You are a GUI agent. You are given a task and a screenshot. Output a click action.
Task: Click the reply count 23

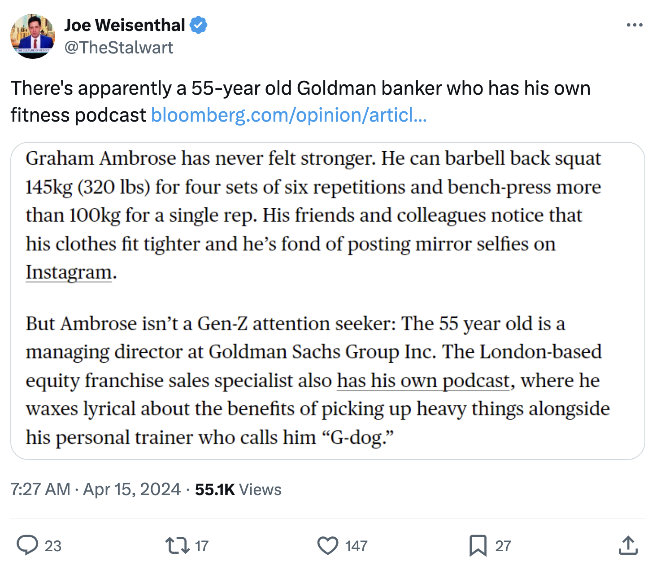coord(53,546)
